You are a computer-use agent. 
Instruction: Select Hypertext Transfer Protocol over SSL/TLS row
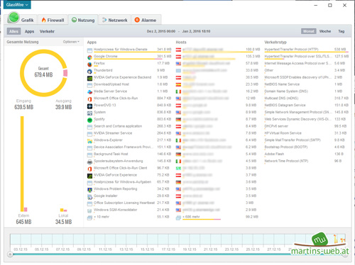(x=306, y=56)
